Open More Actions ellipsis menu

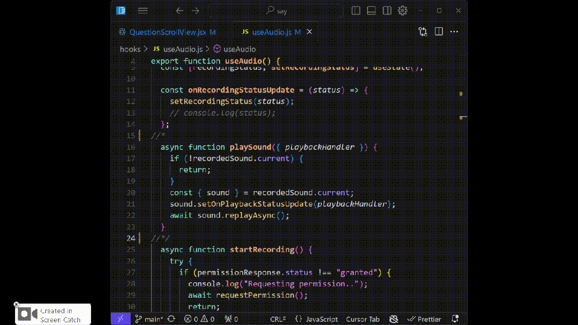coord(454,32)
